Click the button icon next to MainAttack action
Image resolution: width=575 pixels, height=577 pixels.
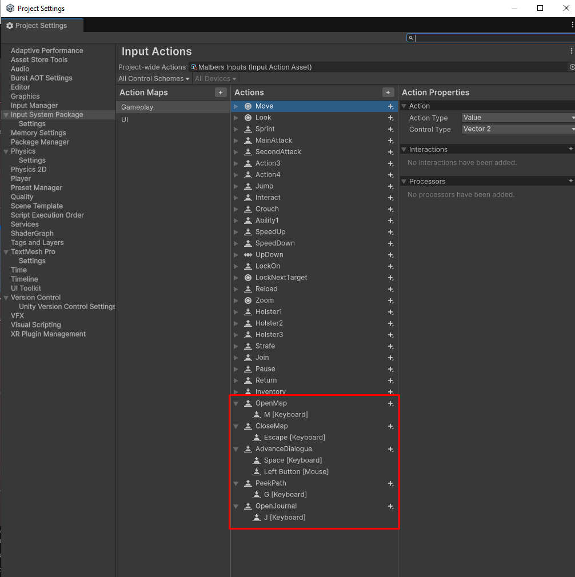(248, 141)
